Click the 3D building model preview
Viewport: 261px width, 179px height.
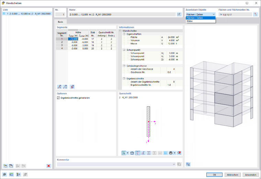pyautogui.click(x=222, y=94)
